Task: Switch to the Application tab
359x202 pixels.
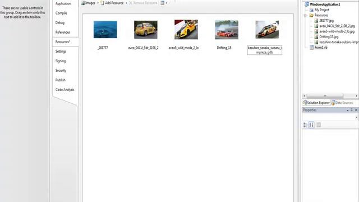Action: tap(63, 4)
